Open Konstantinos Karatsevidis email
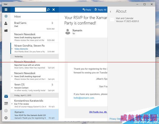 coord(34,103)
